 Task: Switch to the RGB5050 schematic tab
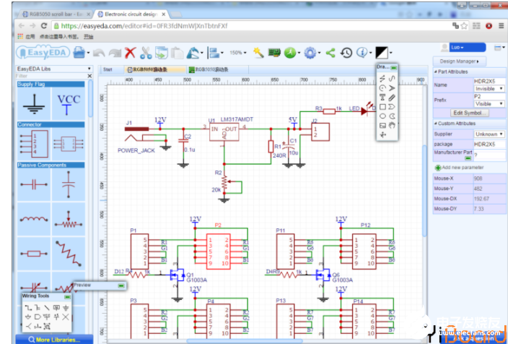coord(155,69)
